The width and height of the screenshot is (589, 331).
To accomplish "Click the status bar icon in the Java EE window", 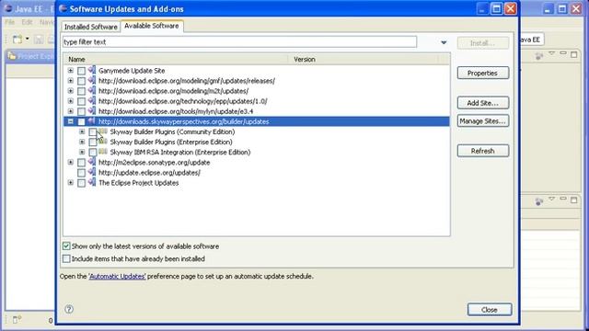I will 17,320.
